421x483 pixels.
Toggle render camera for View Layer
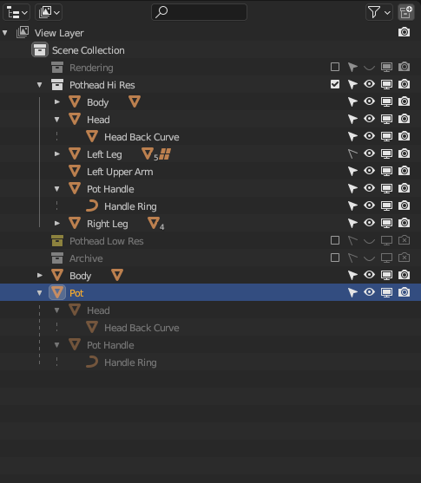[404, 32]
